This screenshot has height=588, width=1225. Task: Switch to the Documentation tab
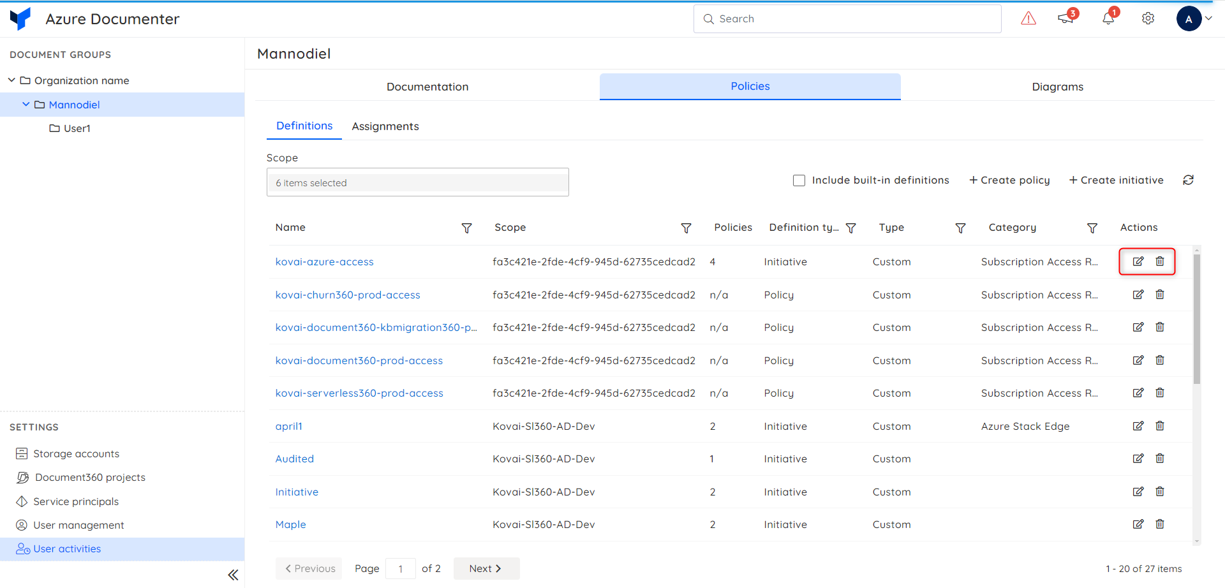pos(427,87)
